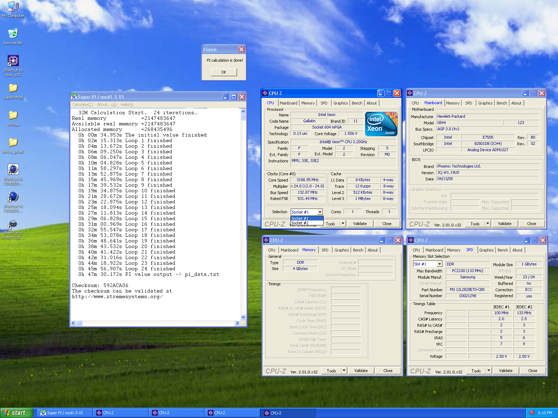Click the SPD window's CPU-Z title icon

(411, 240)
